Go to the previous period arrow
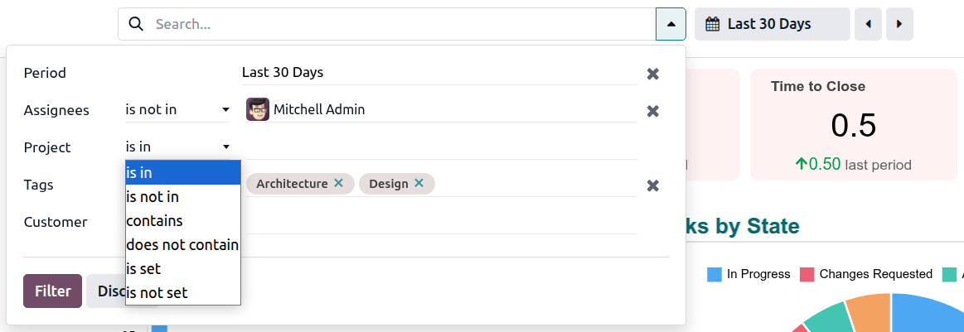Viewport: 964px width, 332px height. pyautogui.click(x=868, y=24)
